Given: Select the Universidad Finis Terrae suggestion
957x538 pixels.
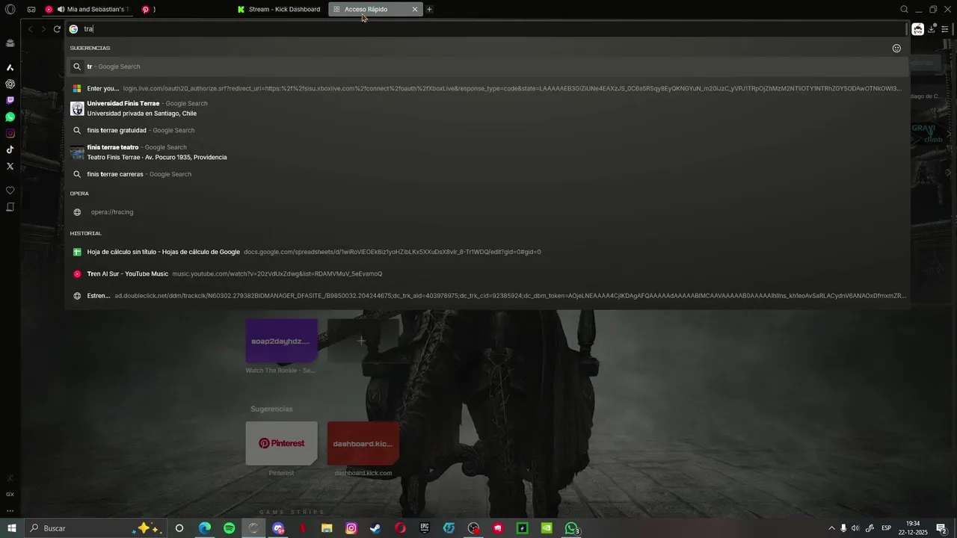Looking at the screenshot, I should (x=487, y=108).
